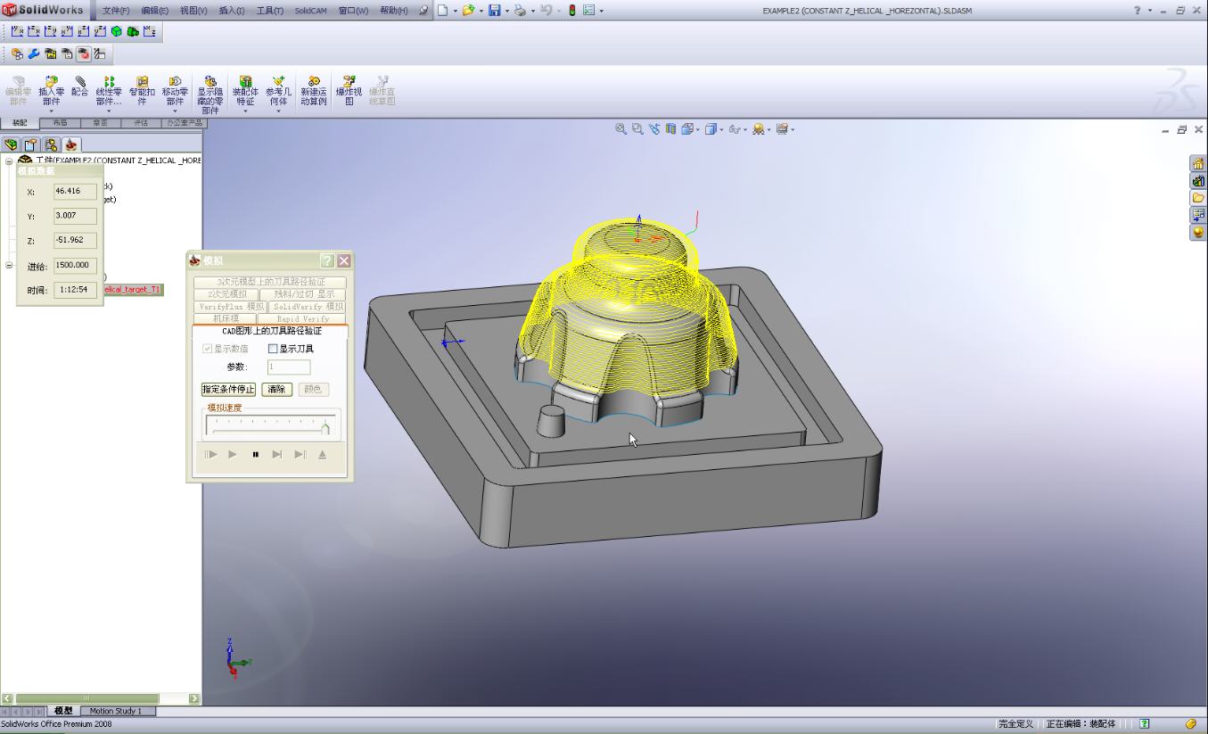Click the Open file folder icon
This screenshot has width=1208, height=734.
(467, 11)
